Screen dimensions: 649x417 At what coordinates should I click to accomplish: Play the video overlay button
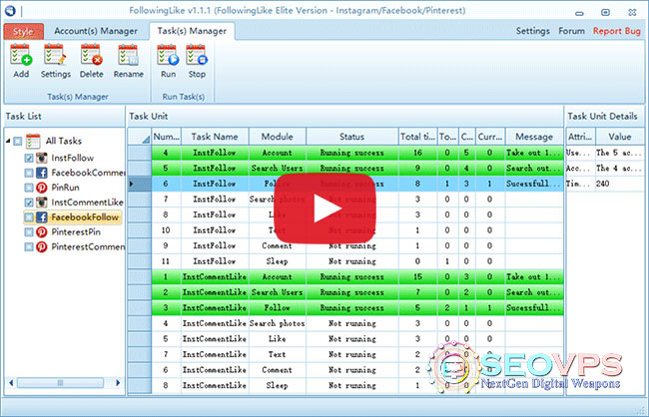(x=324, y=208)
